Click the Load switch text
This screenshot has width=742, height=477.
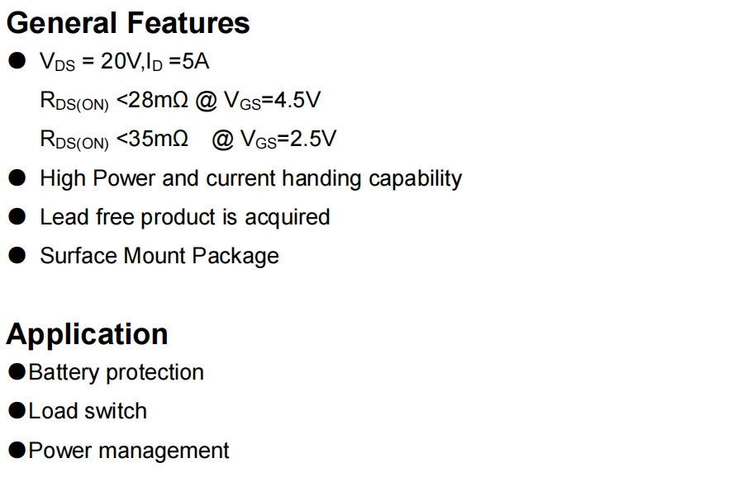tap(88, 411)
